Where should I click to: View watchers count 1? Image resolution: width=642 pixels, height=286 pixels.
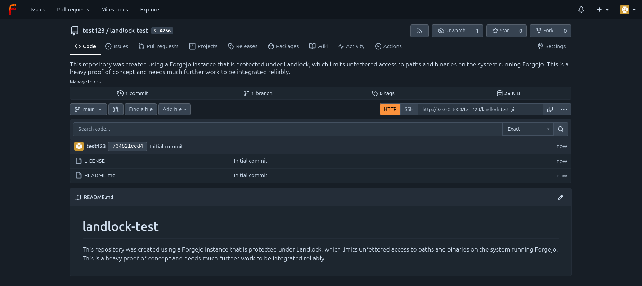pos(477,31)
